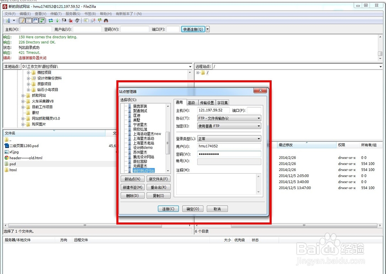Click the 连接(C) connect button
Viewport: 386px width, 274px height.
coord(168,209)
